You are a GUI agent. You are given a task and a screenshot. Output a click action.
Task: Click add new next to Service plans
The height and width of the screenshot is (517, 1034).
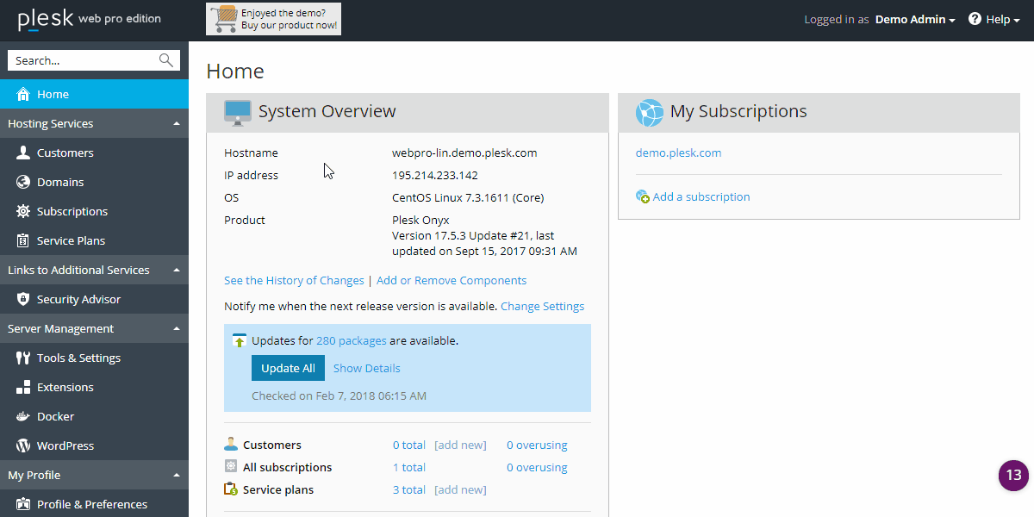pos(460,489)
